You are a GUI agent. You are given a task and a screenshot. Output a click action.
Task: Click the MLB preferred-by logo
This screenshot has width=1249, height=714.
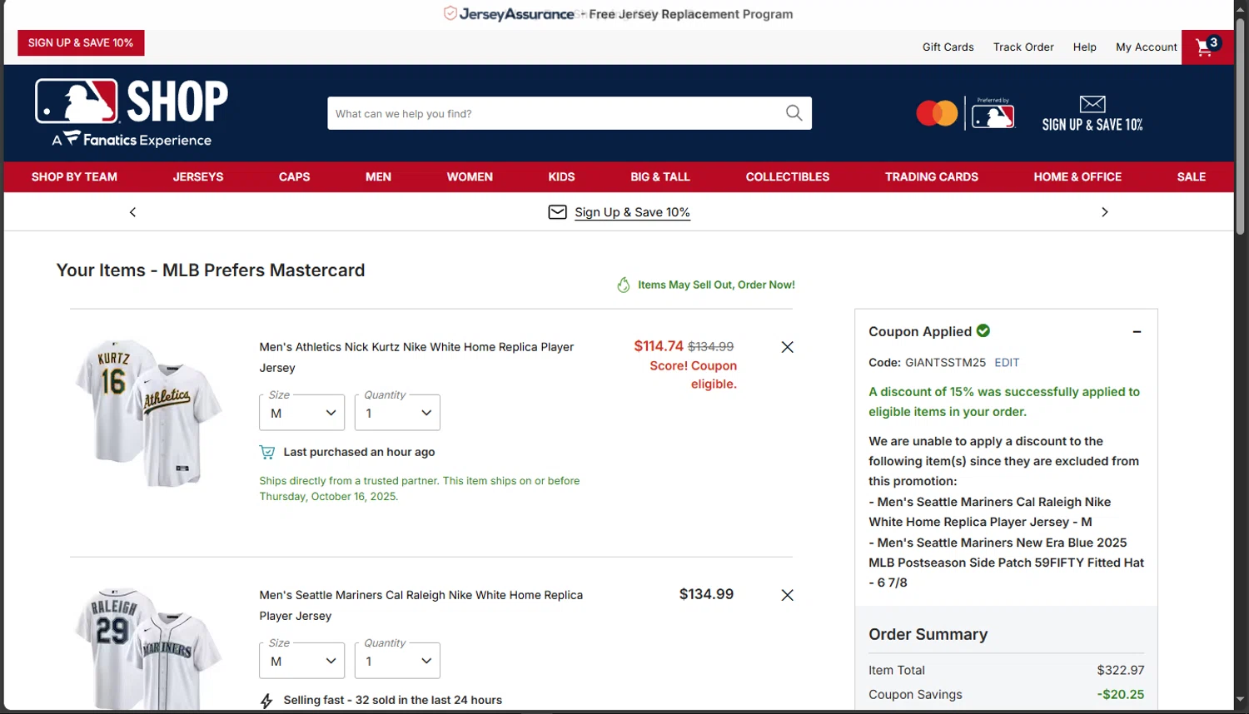coord(993,113)
